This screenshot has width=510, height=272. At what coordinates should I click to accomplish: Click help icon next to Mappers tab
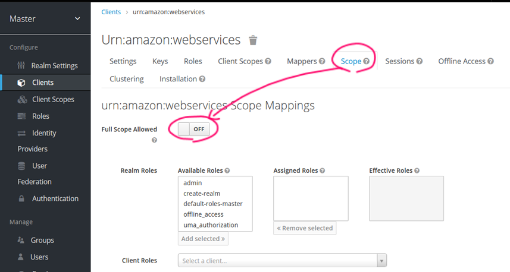(322, 61)
